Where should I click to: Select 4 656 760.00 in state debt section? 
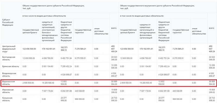(x=47, y=58)
